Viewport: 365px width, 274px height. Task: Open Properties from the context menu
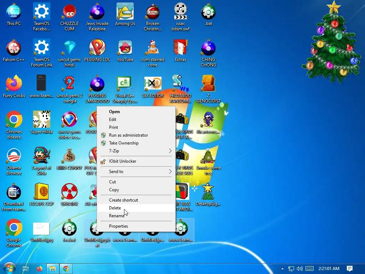136,226
